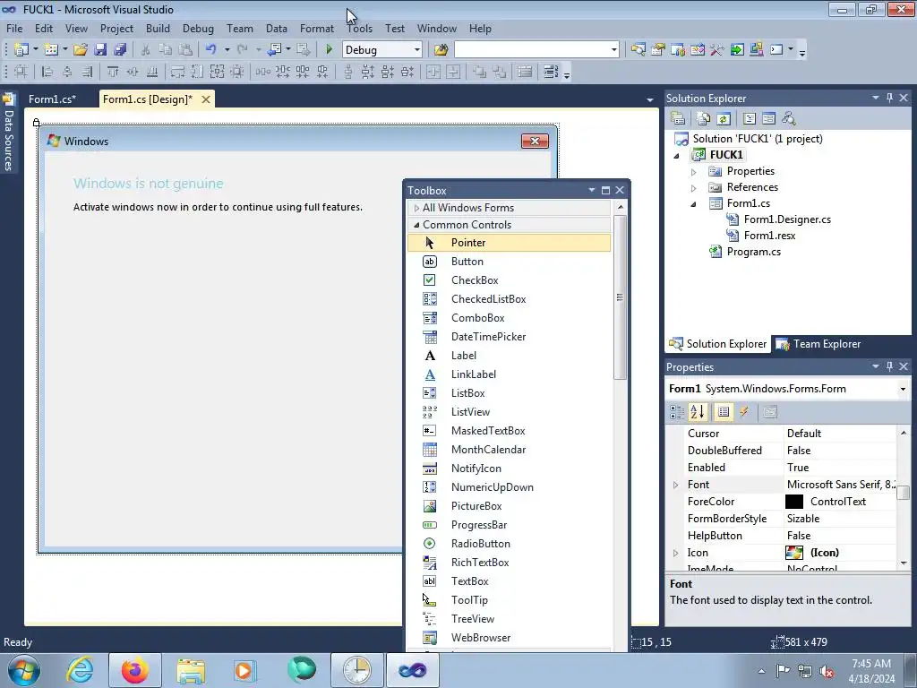917x688 pixels.
Task: Start debugging with the green play icon
Action: click(329, 50)
